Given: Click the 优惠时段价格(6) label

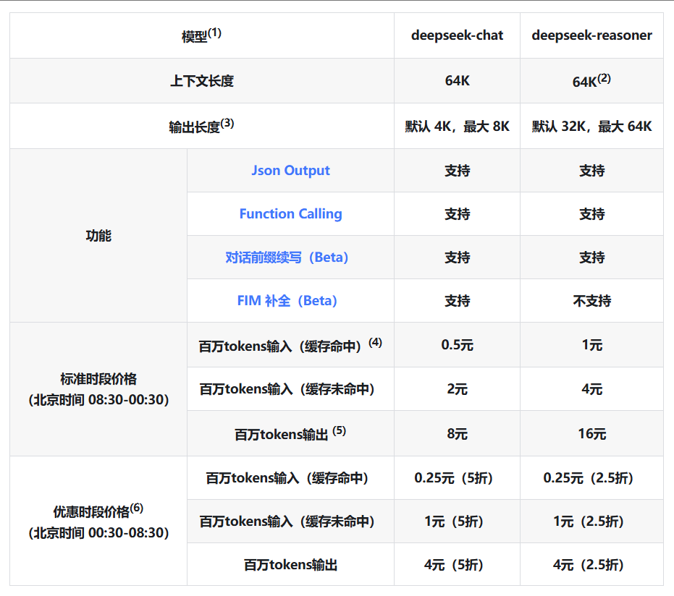Looking at the screenshot, I should [x=98, y=511].
